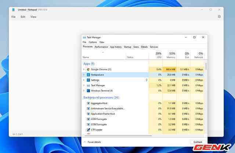Viewport: 235px width, 153px height.
Task: Switch to the Details tab
Action: [144, 47]
